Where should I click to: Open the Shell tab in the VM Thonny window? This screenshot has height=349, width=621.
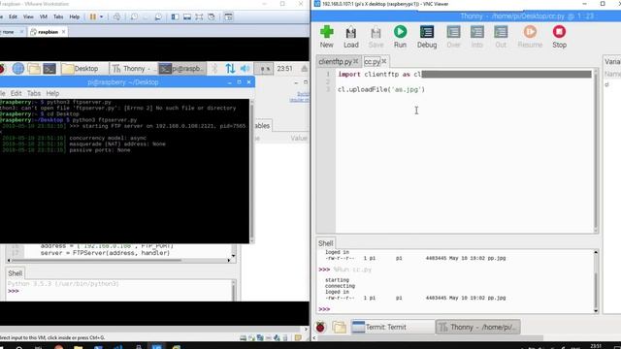tap(16, 273)
